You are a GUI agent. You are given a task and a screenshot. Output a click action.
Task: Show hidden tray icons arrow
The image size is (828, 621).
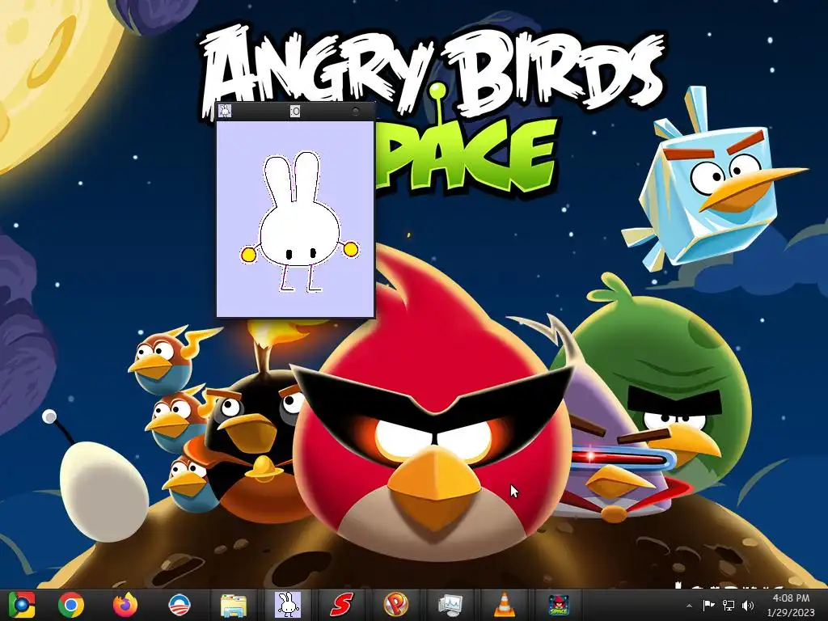(x=689, y=606)
